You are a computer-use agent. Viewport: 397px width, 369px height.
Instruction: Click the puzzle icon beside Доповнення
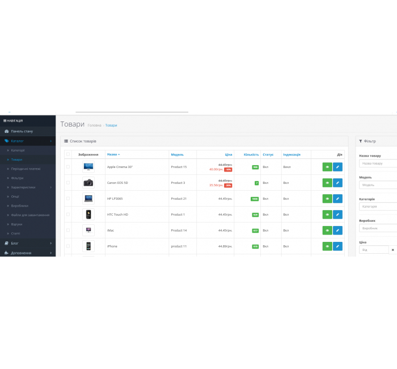7,253
